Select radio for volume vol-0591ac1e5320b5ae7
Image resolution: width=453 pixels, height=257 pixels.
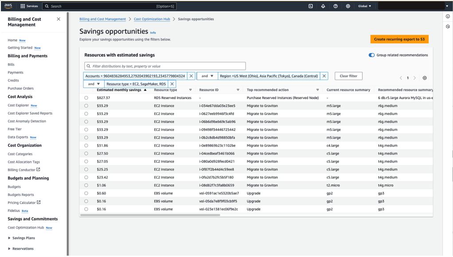coord(86,193)
